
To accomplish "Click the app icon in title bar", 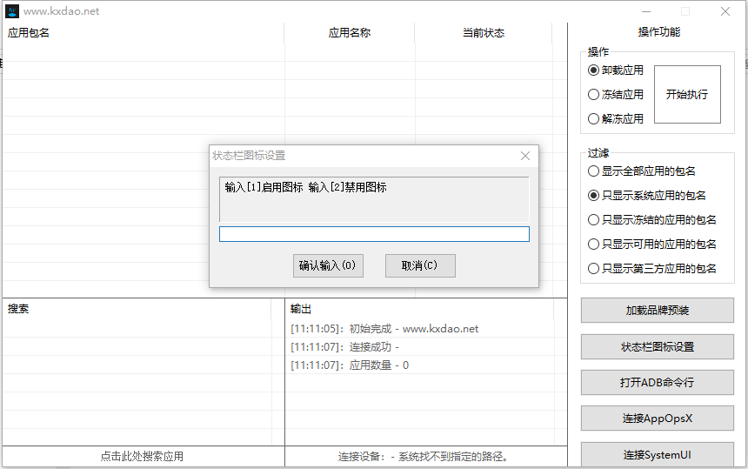I will (x=12, y=11).
